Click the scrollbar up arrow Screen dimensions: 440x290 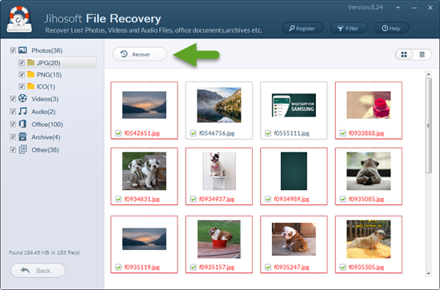click(428, 74)
